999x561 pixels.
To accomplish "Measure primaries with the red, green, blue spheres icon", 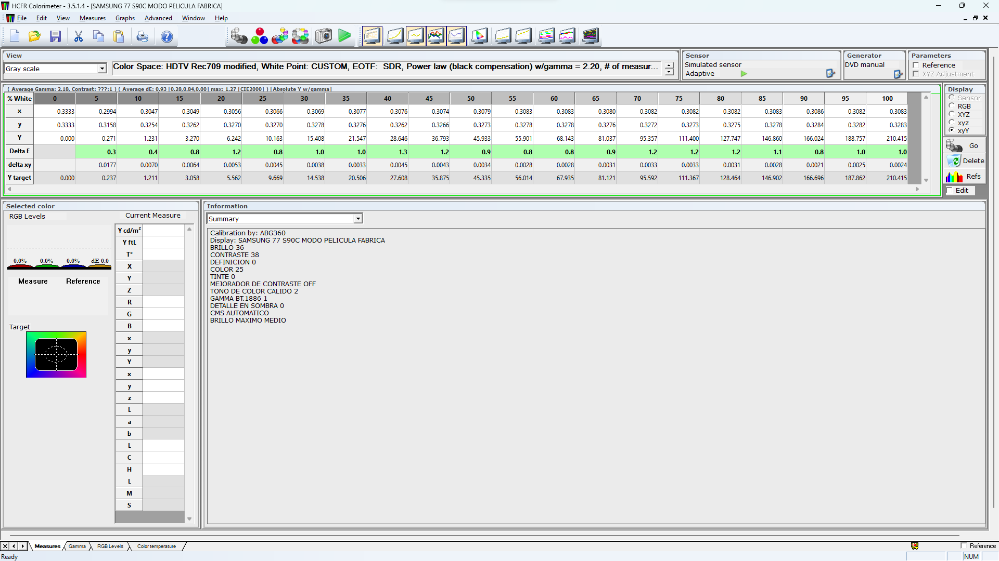I will click(260, 36).
